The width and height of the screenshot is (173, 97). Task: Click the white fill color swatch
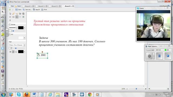21,38
